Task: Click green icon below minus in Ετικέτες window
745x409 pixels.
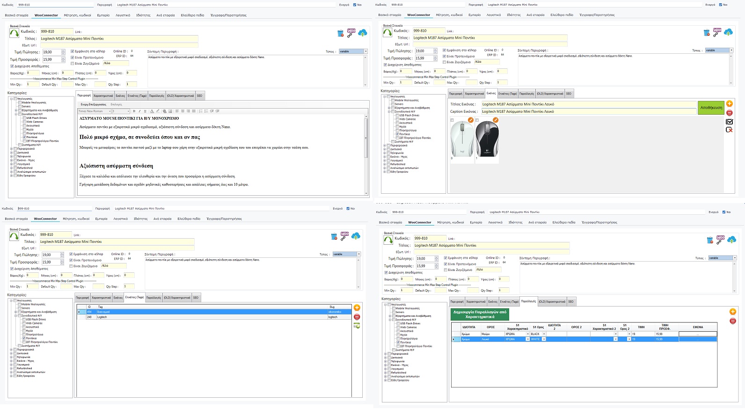Action: click(x=357, y=325)
